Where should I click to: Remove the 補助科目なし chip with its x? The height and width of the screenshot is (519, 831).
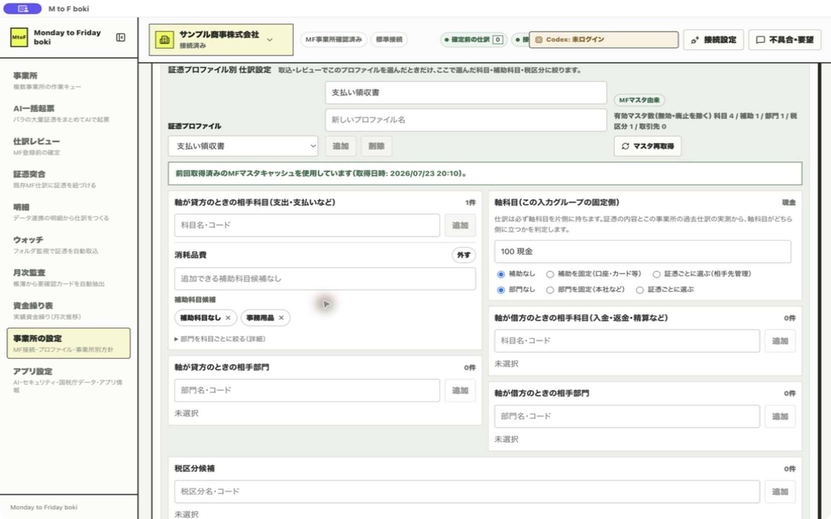pyautogui.click(x=228, y=318)
